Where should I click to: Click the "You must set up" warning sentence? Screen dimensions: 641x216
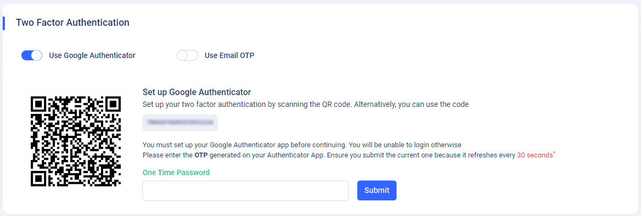[x=302, y=145]
